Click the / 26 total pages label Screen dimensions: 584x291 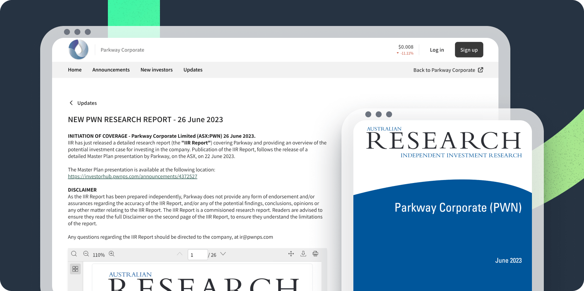(x=212, y=255)
